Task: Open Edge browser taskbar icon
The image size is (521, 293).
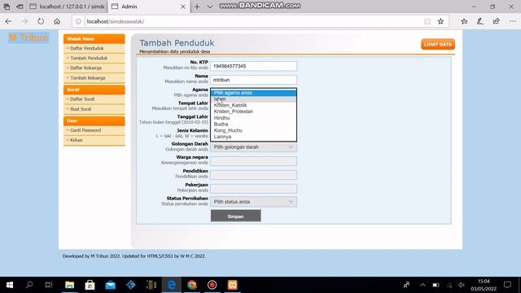Action: (x=172, y=285)
